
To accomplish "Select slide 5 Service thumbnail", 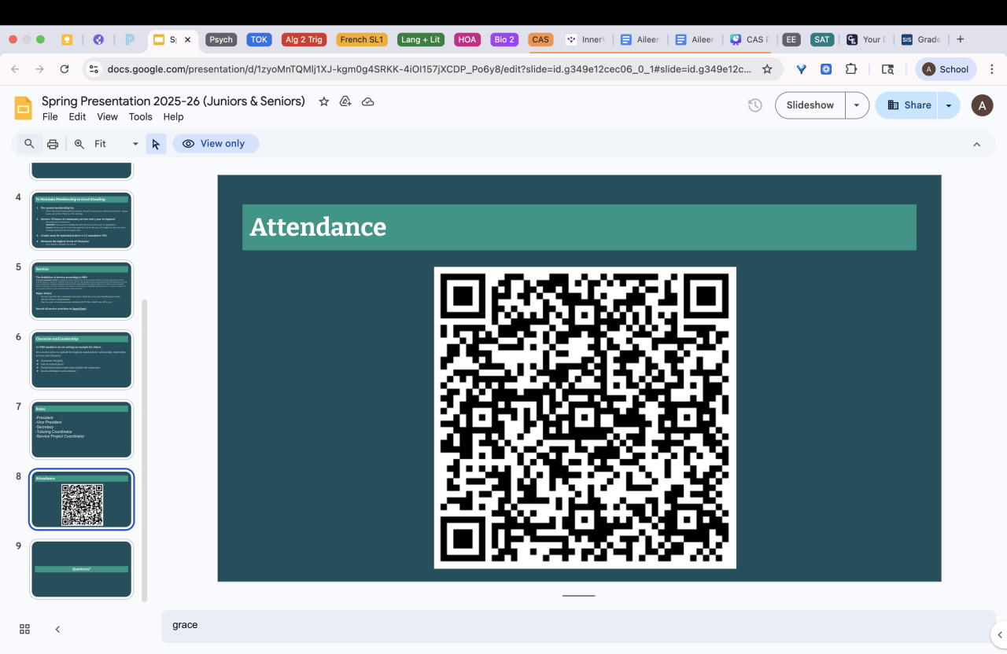I will (x=82, y=290).
